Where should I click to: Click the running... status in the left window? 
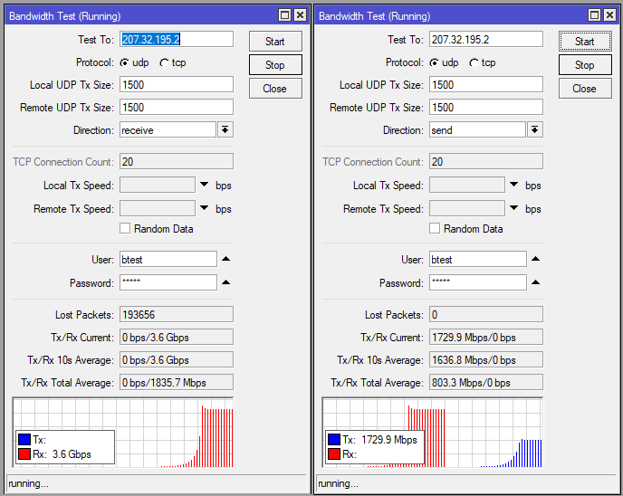pos(29,483)
